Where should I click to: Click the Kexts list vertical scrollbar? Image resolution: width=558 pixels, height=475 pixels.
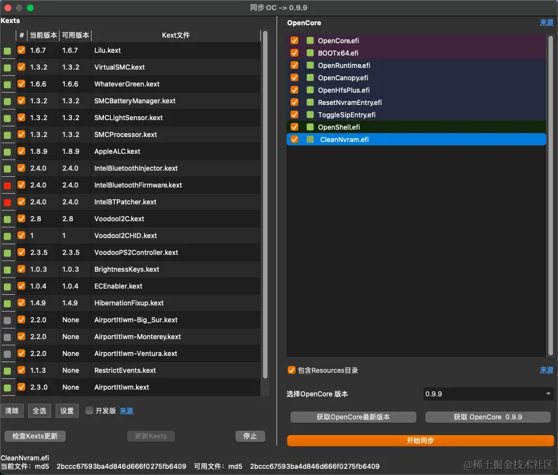(265, 205)
